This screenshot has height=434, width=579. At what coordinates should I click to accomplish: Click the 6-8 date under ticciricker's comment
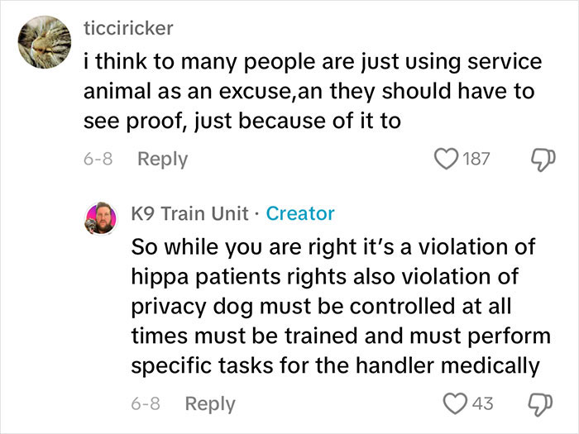click(x=96, y=159)
